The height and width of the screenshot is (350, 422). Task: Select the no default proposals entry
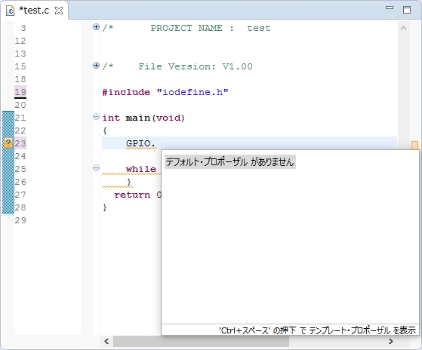(230, 162)
